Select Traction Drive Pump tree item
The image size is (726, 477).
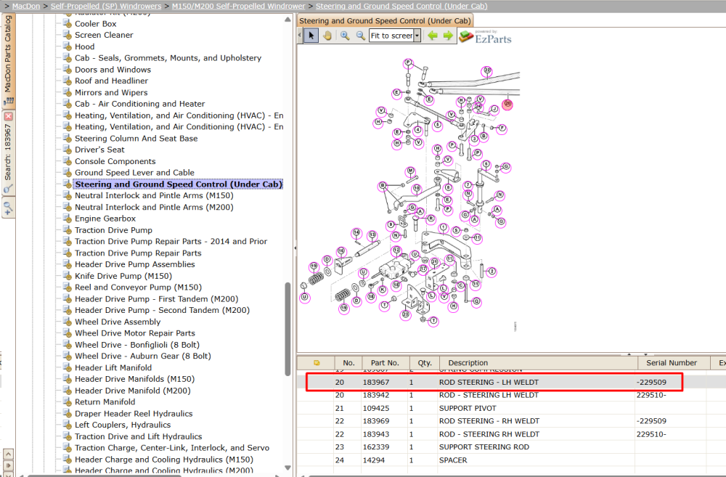coord(113,230)
